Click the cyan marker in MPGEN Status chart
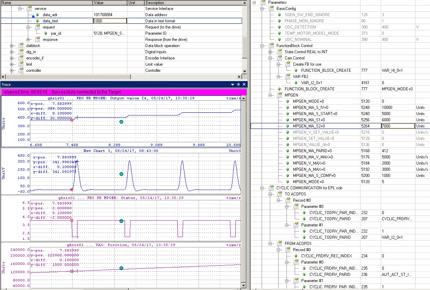The height and width of the screenshot is (290, 430). [121, 221]
